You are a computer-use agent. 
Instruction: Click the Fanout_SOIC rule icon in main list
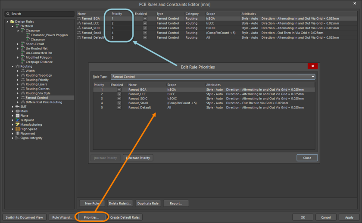pyautogui.click(x=79, y=28)
